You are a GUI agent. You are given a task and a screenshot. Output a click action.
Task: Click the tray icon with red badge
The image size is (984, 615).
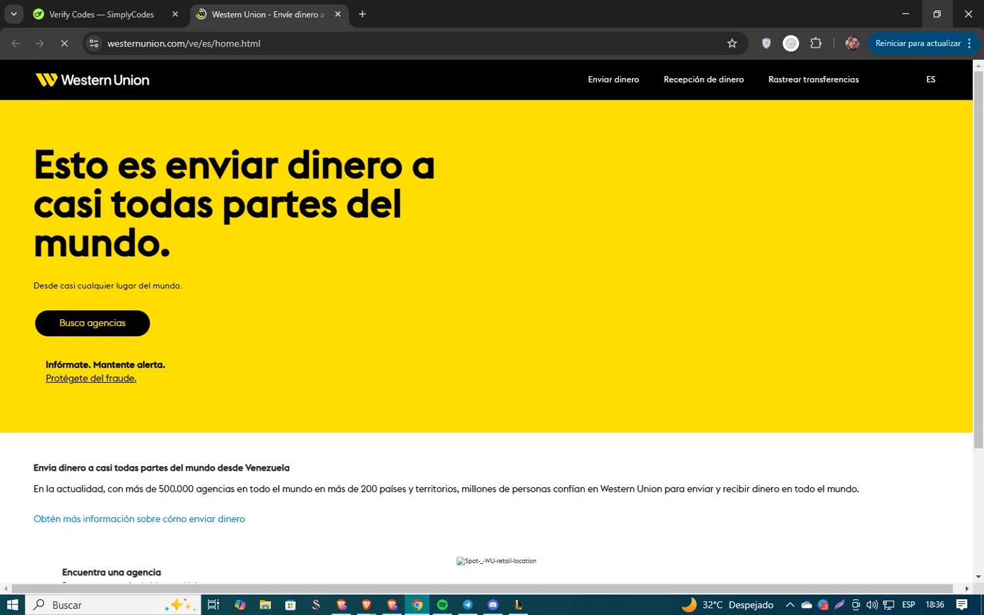tap(823, 605)
